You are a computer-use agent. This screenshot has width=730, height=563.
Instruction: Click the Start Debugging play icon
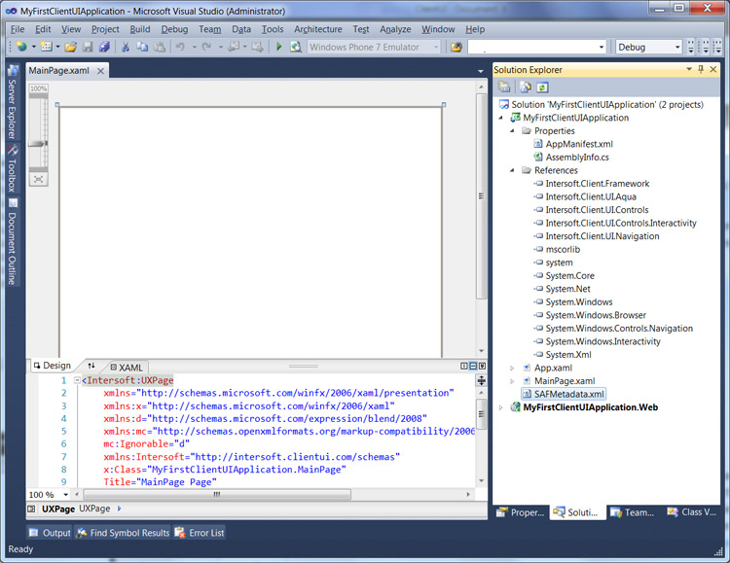tap(279, 47)
